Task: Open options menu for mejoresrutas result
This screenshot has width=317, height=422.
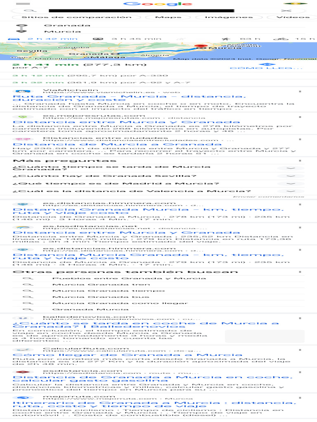Action: [x=300, y=117]
